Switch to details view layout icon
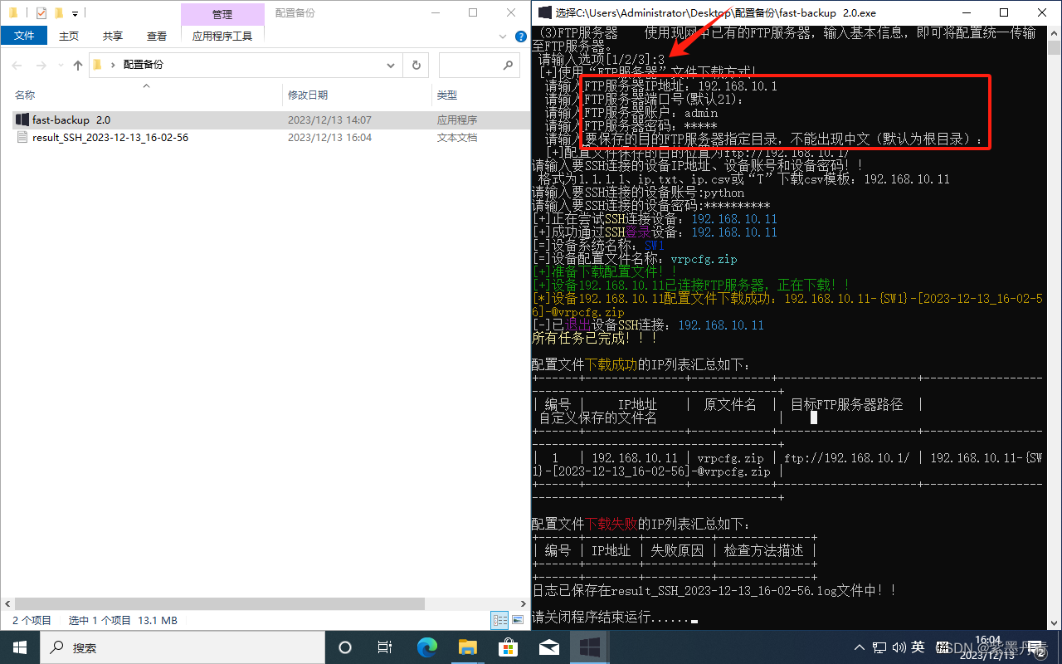Viewport: 1062px width, 664px height. pos(499,620)
